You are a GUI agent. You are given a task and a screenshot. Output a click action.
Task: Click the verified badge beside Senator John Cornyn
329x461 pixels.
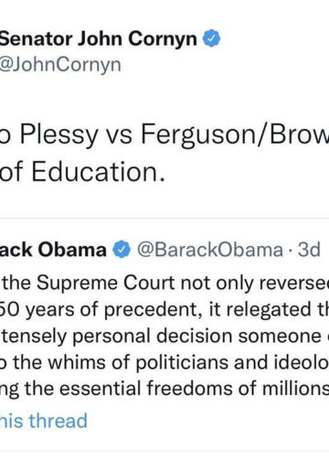coord(211,38)
